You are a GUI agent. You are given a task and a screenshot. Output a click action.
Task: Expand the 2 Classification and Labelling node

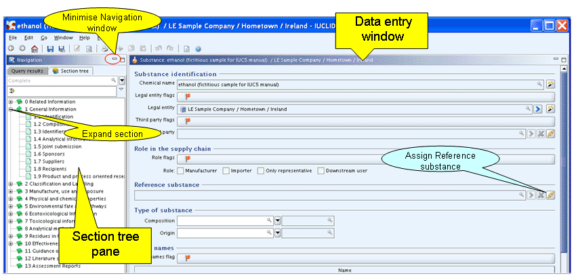[x=11, y=184]
